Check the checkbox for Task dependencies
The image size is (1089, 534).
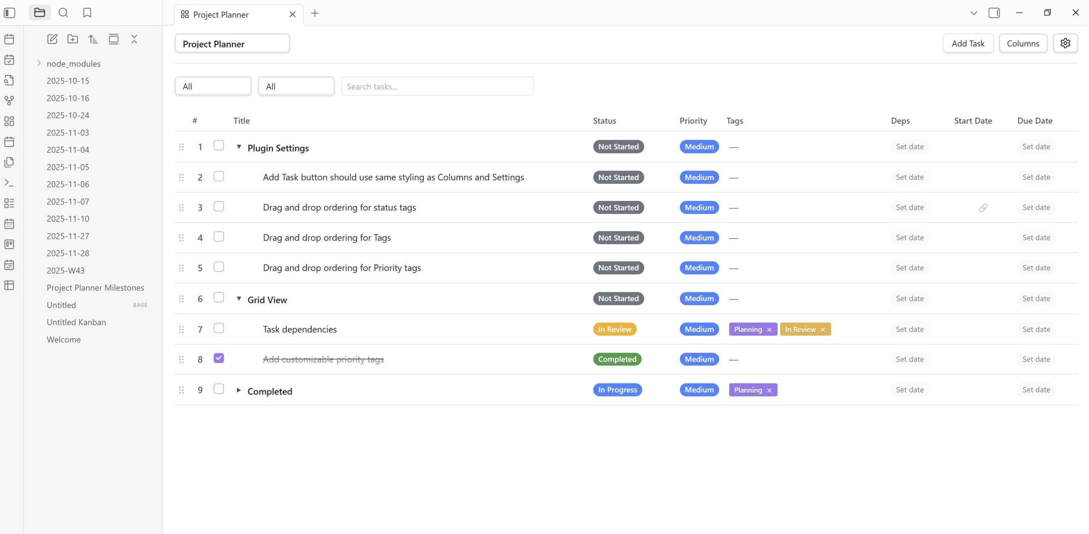click(x=219, y=328)
